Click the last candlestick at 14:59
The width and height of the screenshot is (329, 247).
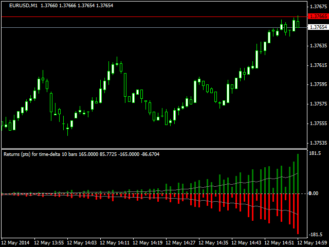click(x=298, y=22)
